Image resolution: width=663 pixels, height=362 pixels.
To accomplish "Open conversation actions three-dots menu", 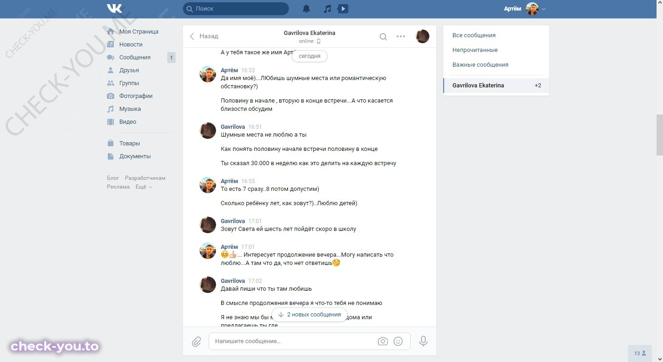I will point(401,36).
